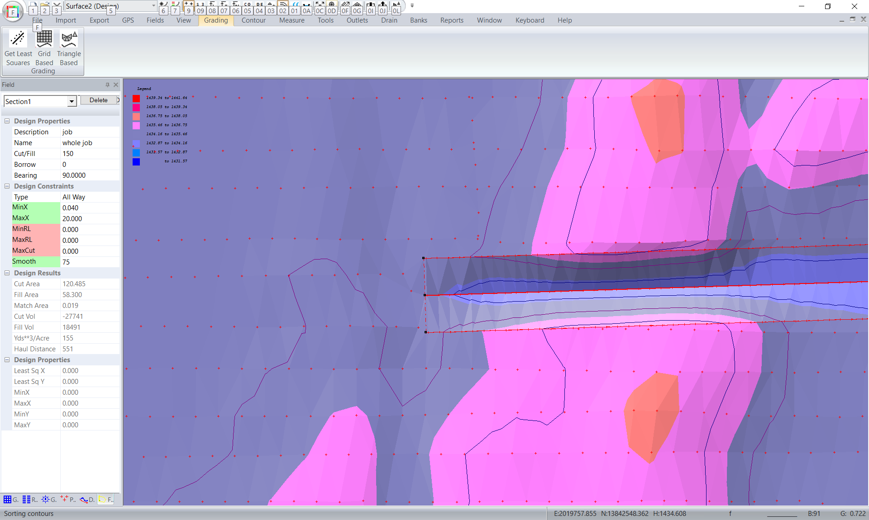869x520 pixels.
Task: Open the Section1 dropdown
Action: click(72, 101)
